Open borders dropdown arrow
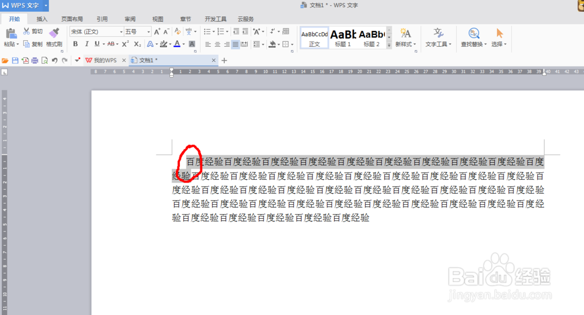The height and width of the screenshot is (315, 584). 293,44
